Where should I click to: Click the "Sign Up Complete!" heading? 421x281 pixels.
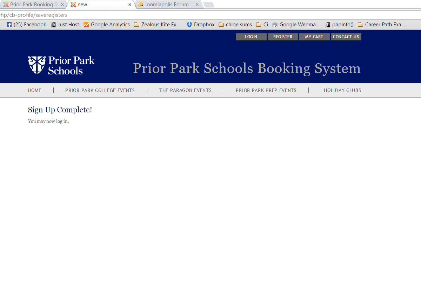pos(60,110)
